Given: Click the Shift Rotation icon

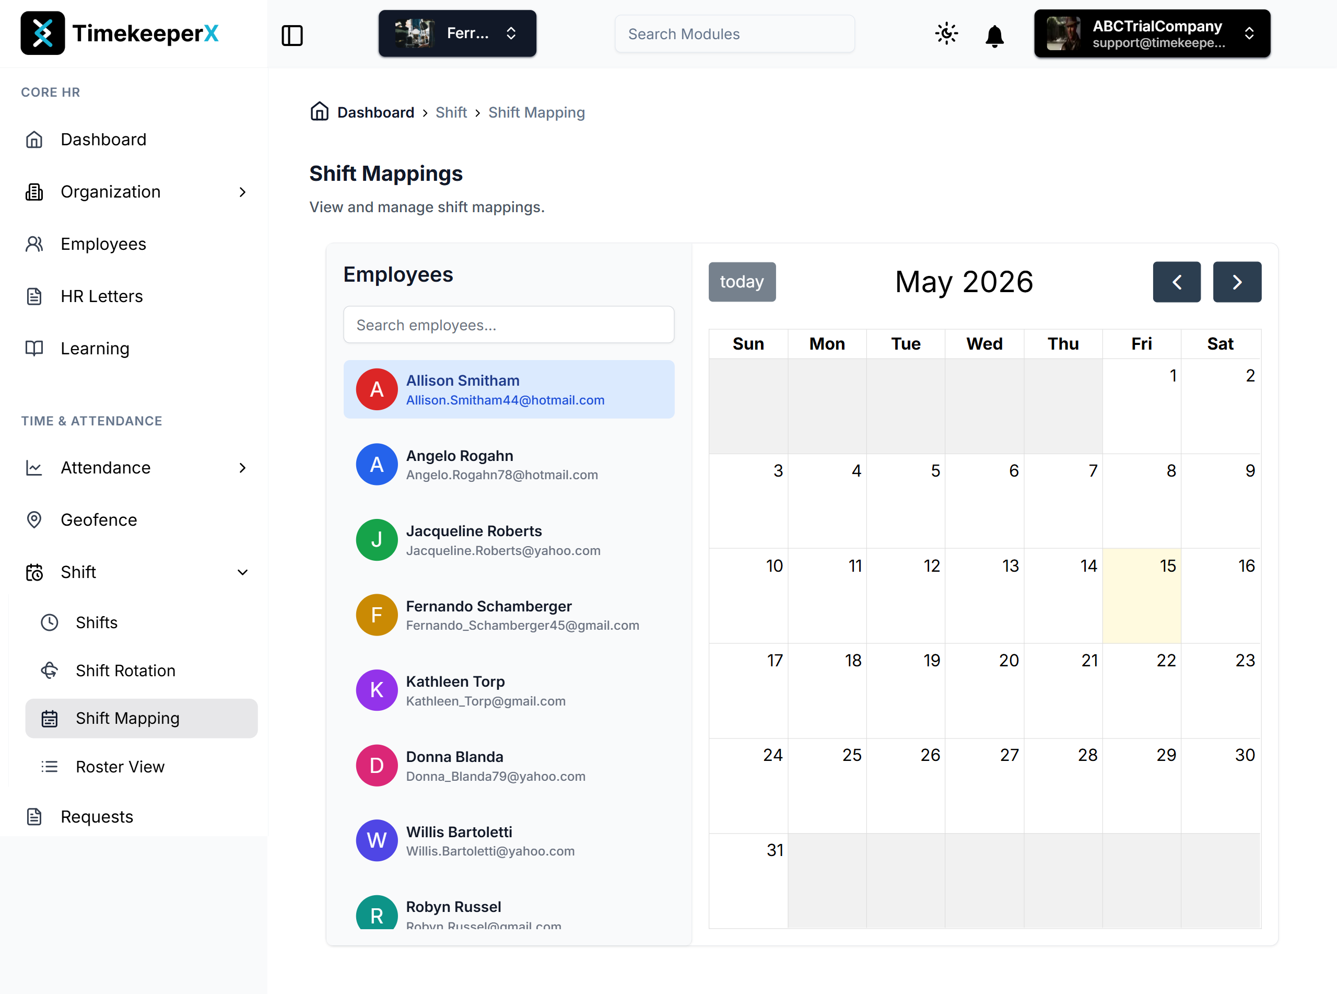Looking at the screenshot, I should tap(49, 671).
